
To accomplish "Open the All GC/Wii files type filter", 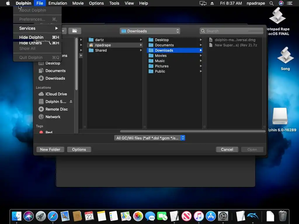I will point(149,138).
